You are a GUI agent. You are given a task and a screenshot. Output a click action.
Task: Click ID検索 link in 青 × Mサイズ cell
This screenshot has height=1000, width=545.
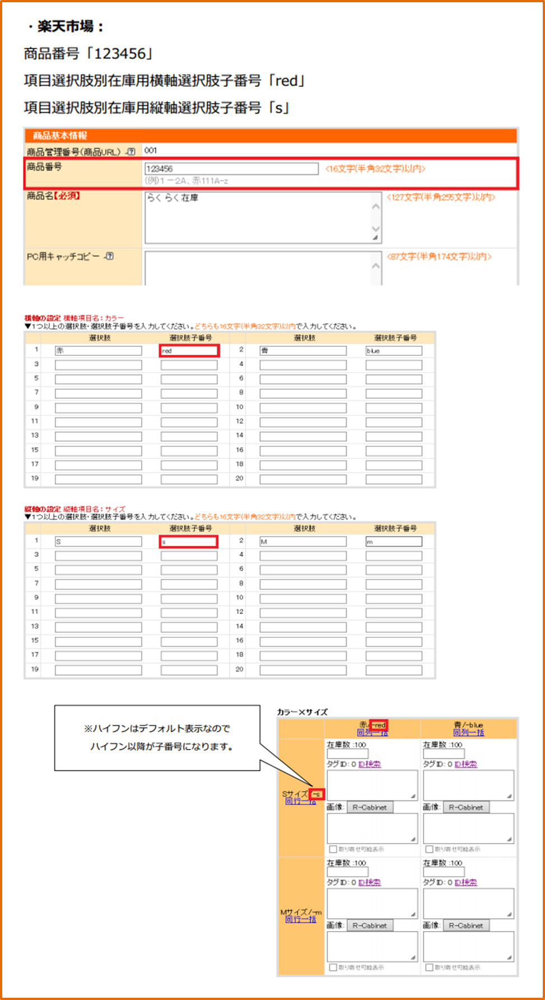[466, 882]
